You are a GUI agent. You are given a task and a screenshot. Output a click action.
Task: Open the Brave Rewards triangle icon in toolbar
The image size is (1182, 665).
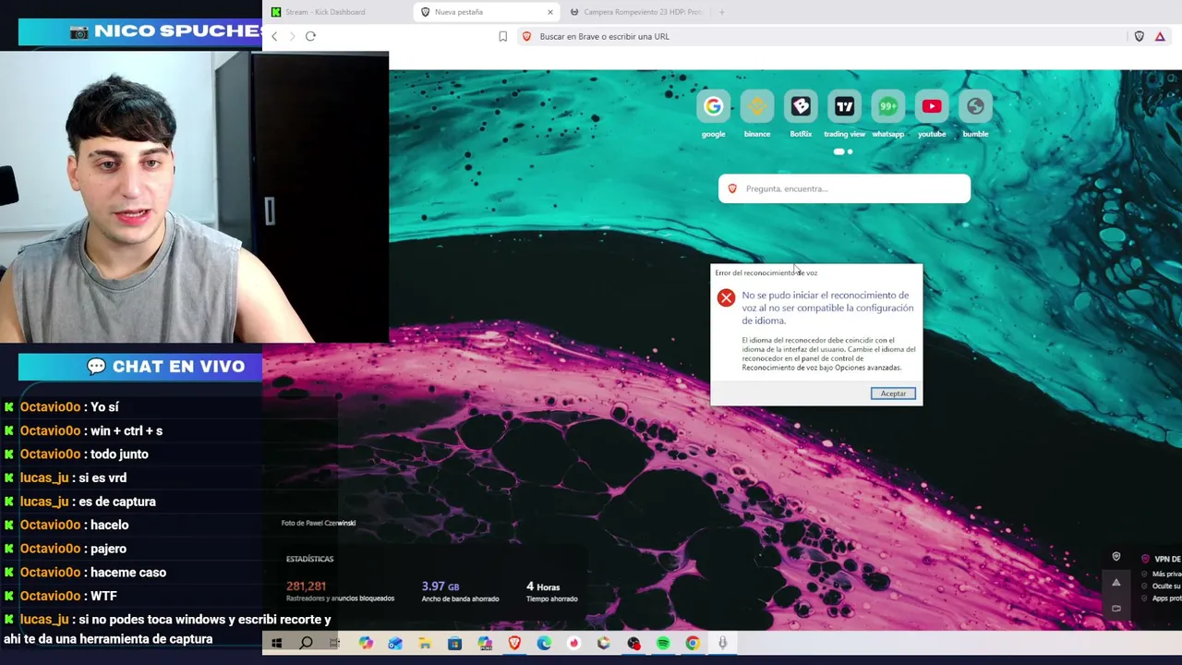pyautogui.click(x=1160, y=36)
